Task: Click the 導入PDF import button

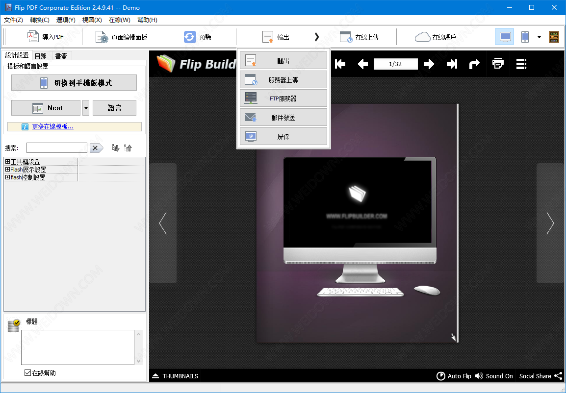Action: (x=46, y=37)
